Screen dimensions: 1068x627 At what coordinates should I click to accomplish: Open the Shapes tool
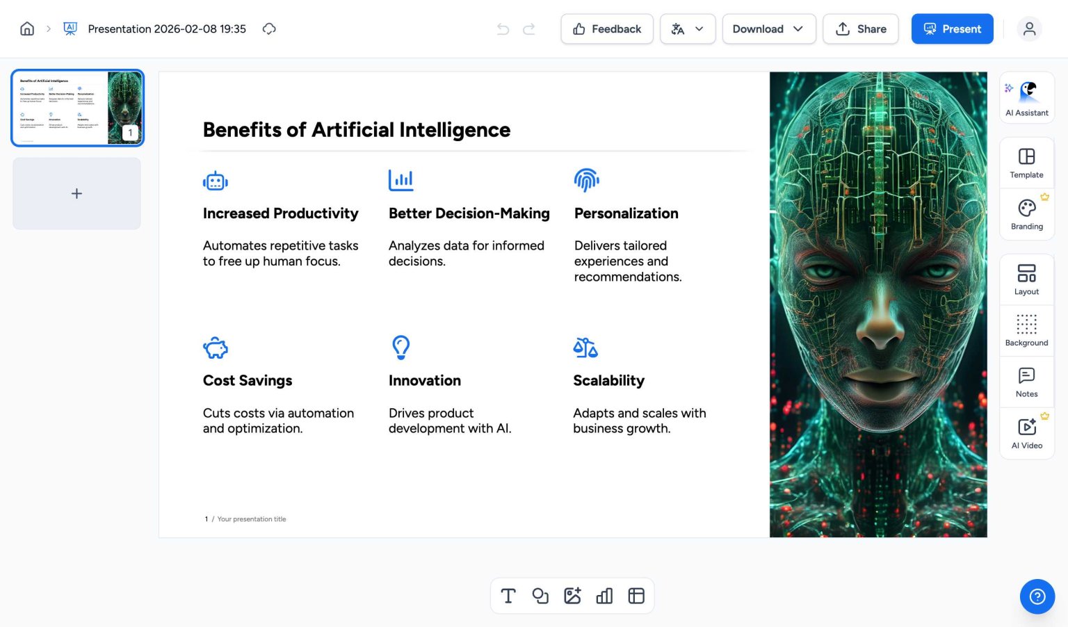pos(540,596)
